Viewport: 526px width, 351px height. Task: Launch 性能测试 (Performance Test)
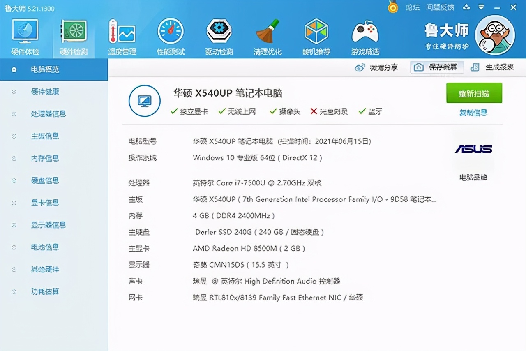171,35
